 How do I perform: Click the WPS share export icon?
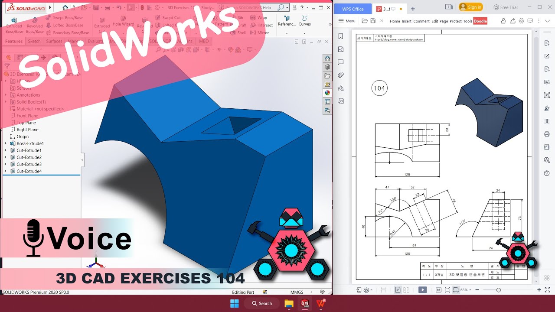pos(512,21)
